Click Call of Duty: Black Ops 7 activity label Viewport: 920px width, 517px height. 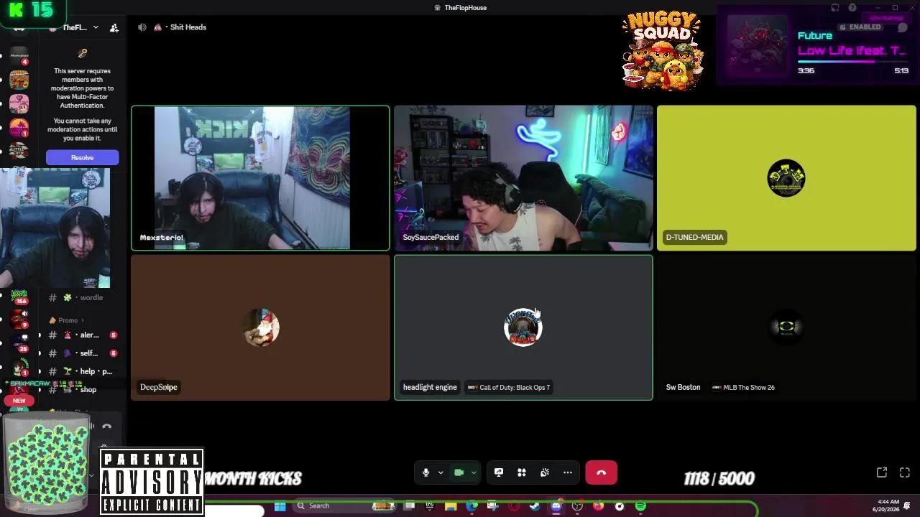pos(509,387)
